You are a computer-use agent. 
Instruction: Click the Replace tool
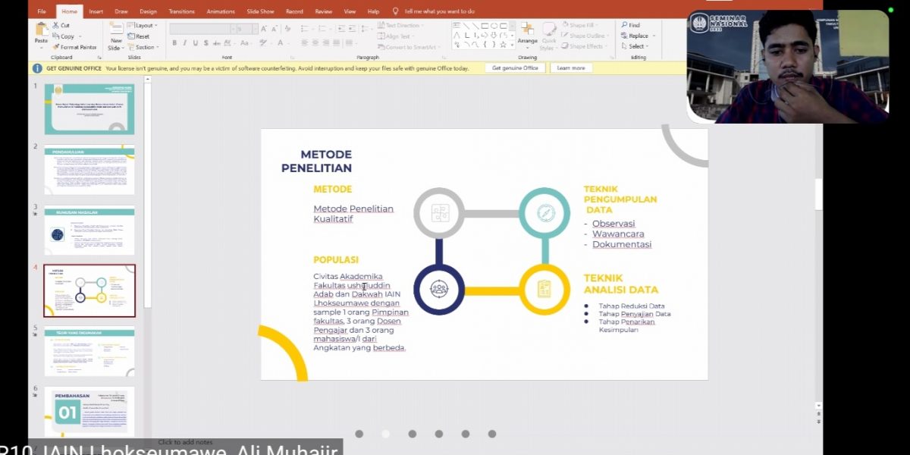[639, 36]
